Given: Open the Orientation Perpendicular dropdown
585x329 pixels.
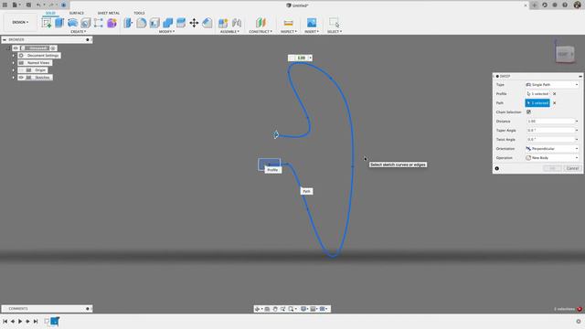Looking at the screenshot, I should pos(552,148).
